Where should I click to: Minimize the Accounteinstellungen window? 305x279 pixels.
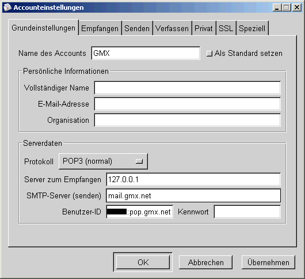277,7
